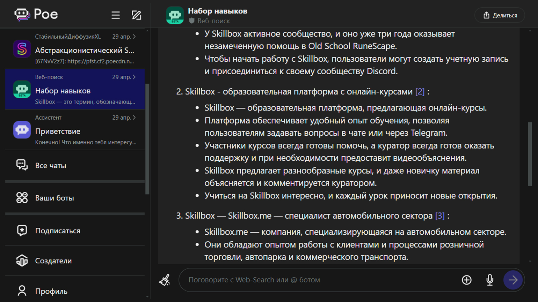The image size is (538, 302).
Task: Click the Poe logo icon
Action: tap(22, 15)
